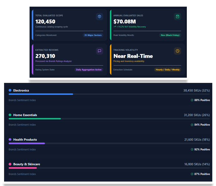Click the Home Essentials green progress bar
The image size is (216, 186).
click(x=35, y=119)
